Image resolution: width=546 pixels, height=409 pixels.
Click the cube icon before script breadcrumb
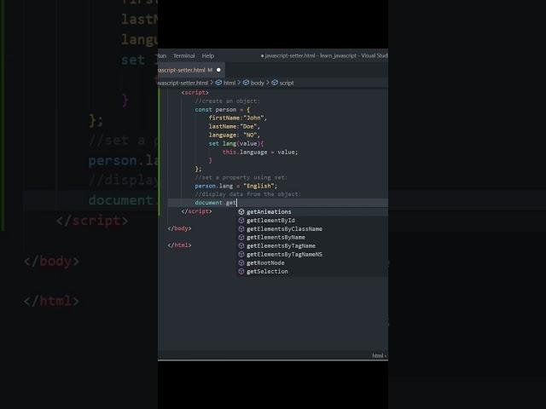(275, 83)
